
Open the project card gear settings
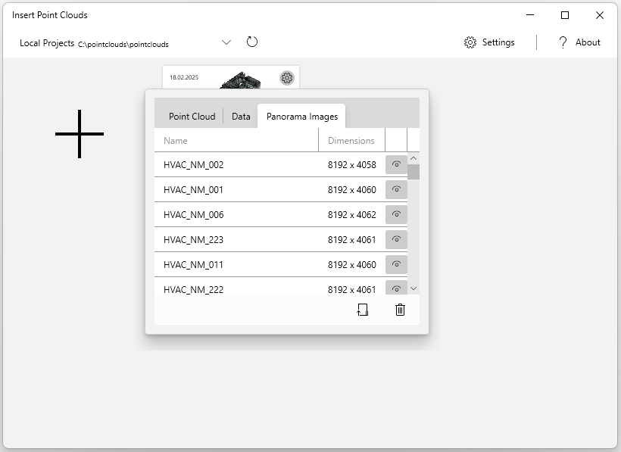pos(287,77)
